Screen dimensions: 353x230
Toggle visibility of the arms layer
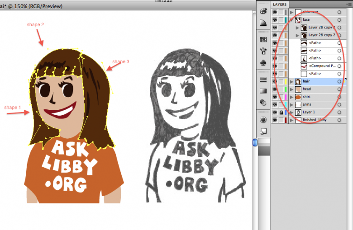(275, 105)
